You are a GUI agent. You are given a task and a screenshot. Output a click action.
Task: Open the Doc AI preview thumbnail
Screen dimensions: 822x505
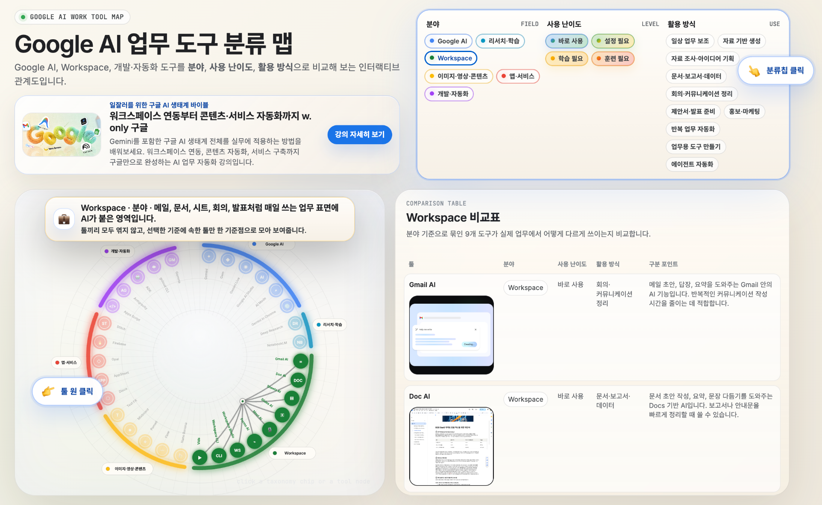pyautogui.click(x=452, y=446)
